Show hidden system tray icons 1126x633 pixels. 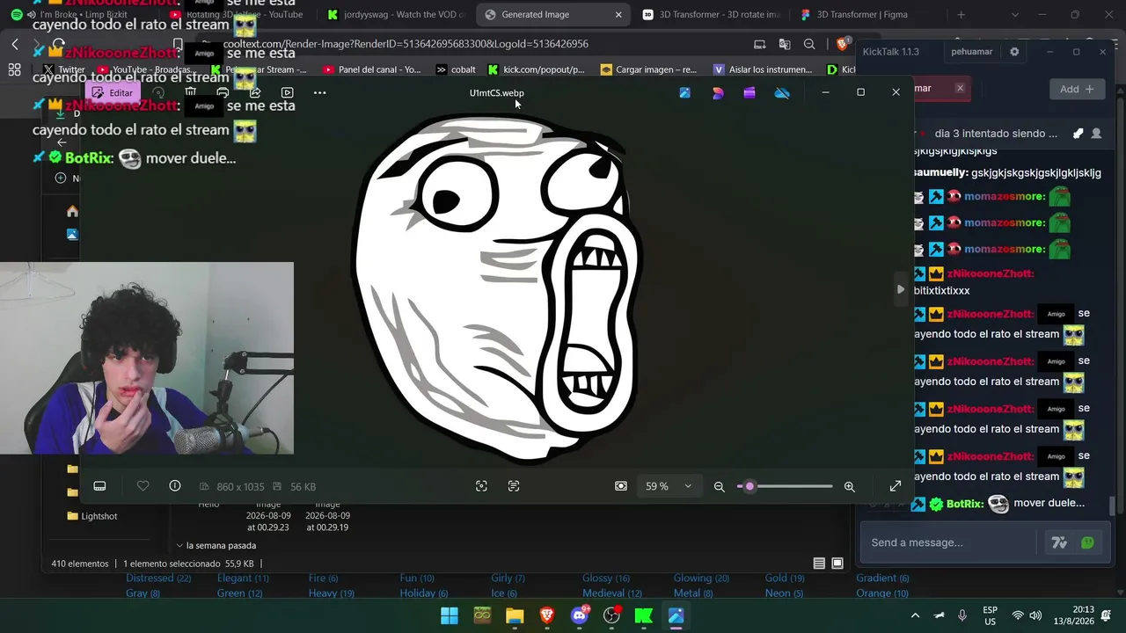915,616
